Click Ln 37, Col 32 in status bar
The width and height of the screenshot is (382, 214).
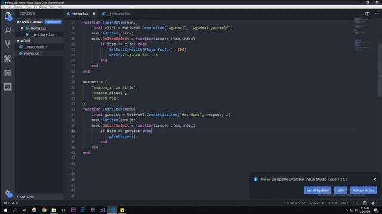point(295,203)
